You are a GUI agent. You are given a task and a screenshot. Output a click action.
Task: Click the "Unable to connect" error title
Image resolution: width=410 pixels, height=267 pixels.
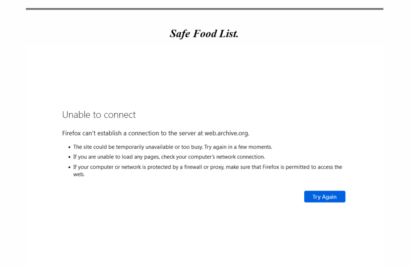click(99, 115)
